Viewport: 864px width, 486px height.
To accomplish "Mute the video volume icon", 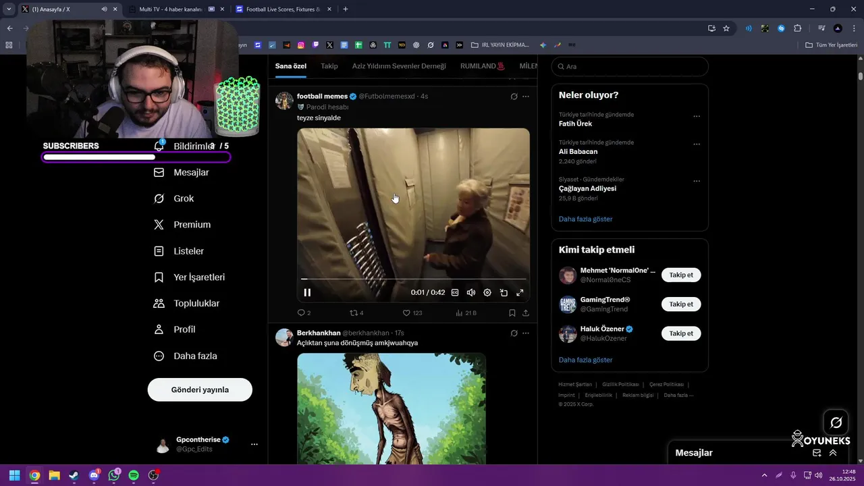I will pos(471,292).
